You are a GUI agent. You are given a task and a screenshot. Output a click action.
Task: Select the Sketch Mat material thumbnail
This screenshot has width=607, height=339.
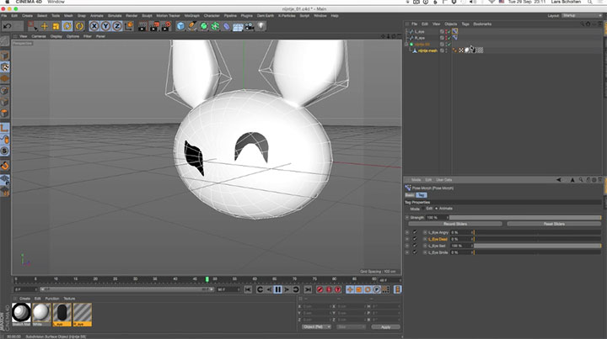21,313
